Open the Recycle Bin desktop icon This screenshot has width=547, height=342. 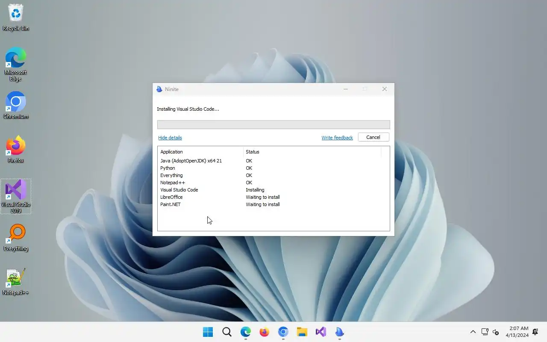[x=16, y=18]
